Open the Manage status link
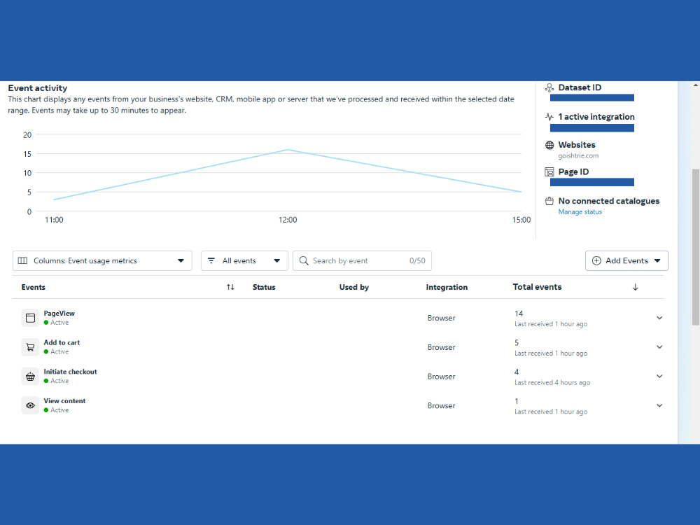Screen dimensions: 700x525 580,212
